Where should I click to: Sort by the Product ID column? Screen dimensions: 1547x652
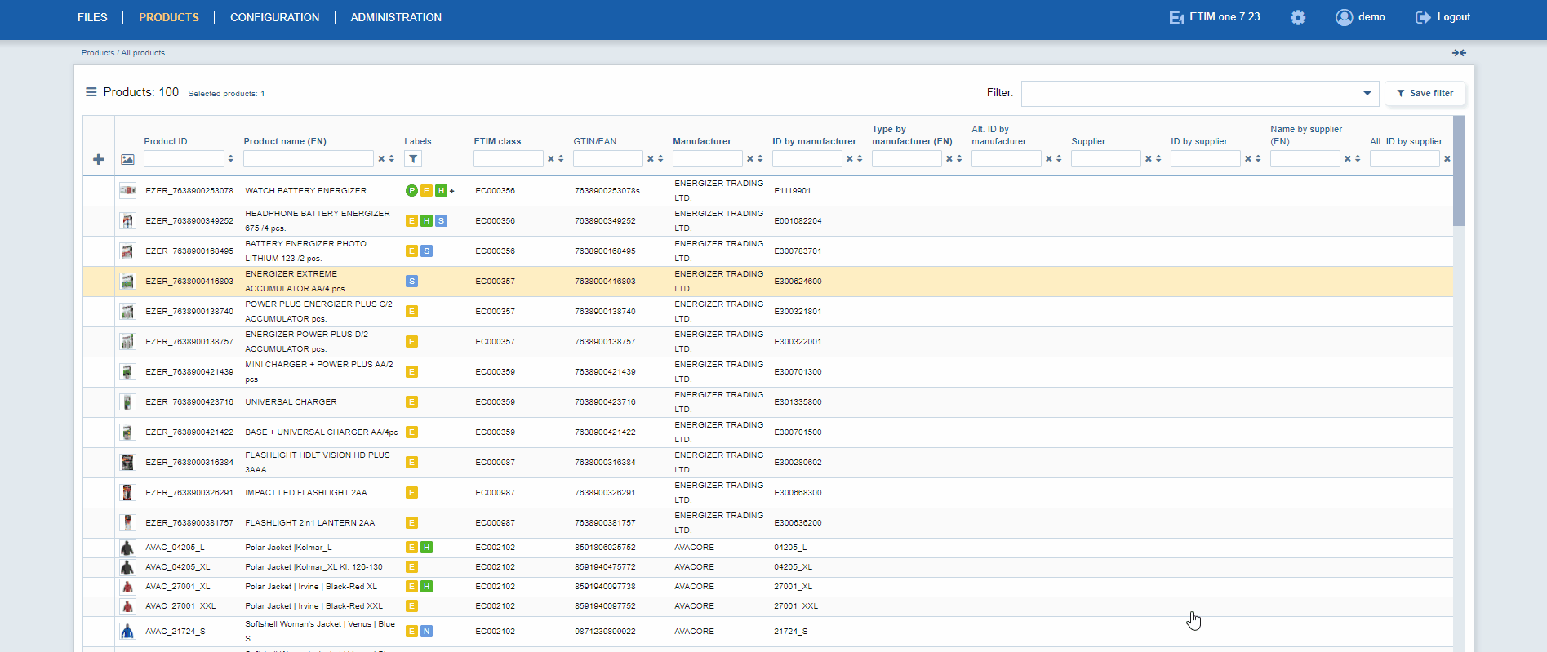(231, 159)
